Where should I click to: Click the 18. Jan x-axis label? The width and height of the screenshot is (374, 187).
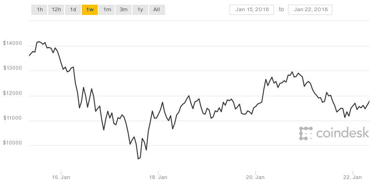tap(158, 177)
